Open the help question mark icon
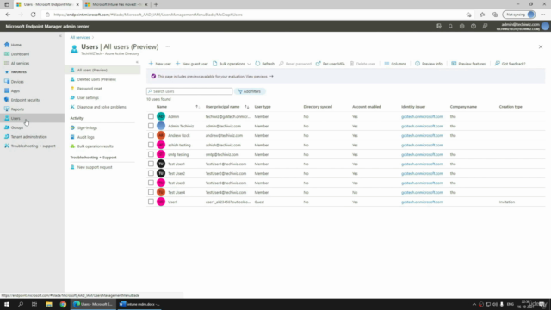The image size is (551, 310). (474, 27)
